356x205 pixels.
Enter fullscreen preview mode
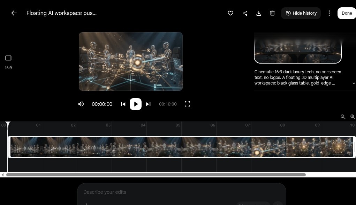coord(187,104)
